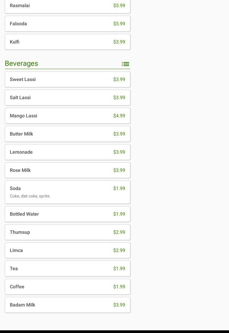Tap the Rose Milk item
This screenshot has height=333, width=229.
(68, 170)
